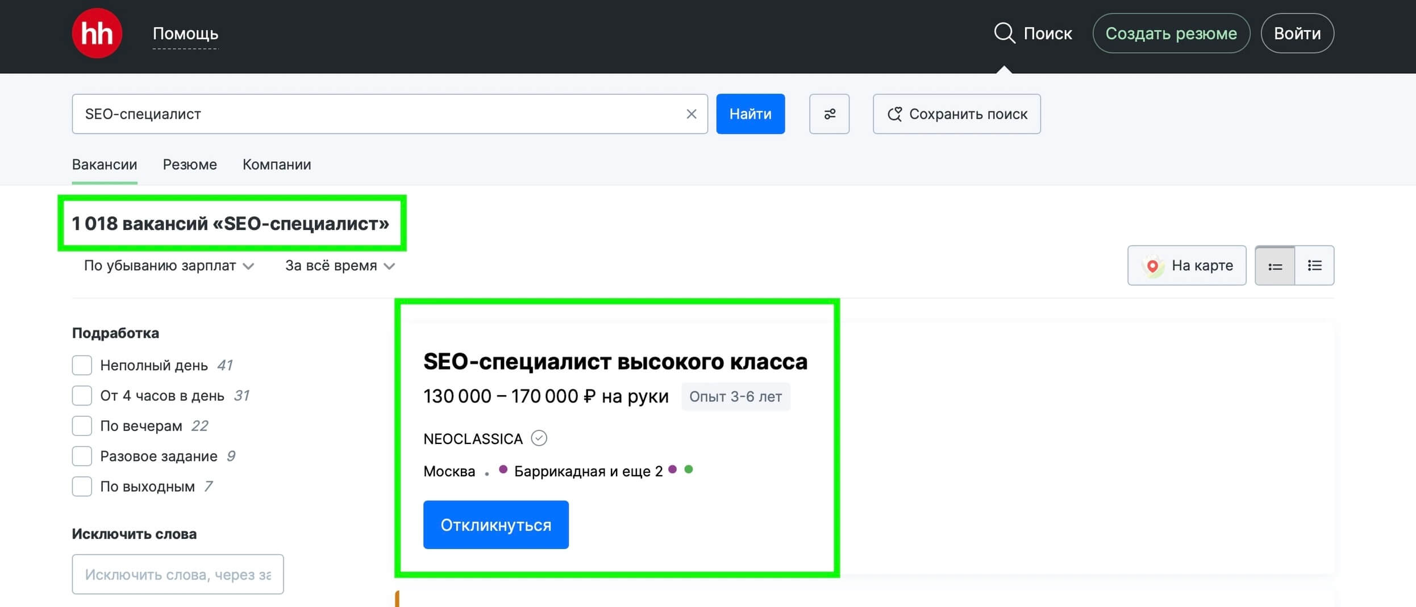Screen dimensions: 1416x607
Task: Click the Откликнуться button on the vacancy
Action: pos(496,525)
